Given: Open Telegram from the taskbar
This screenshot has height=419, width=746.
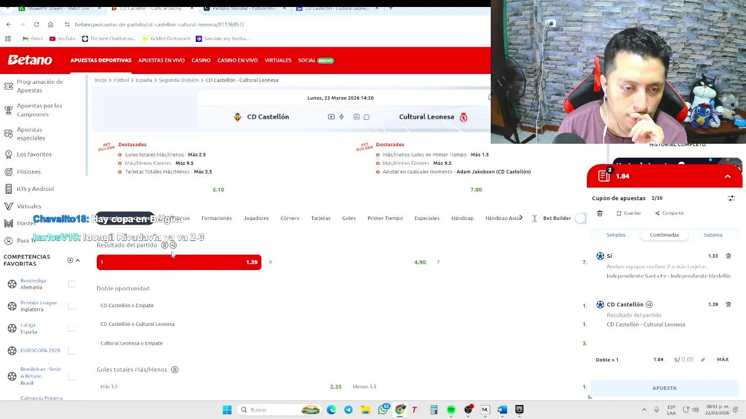Looking at the screenshot, I should pos(349,410).
